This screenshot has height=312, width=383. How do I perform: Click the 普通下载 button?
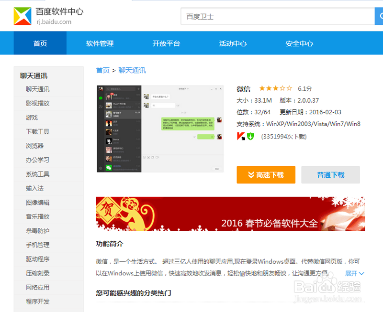(330, 175)
